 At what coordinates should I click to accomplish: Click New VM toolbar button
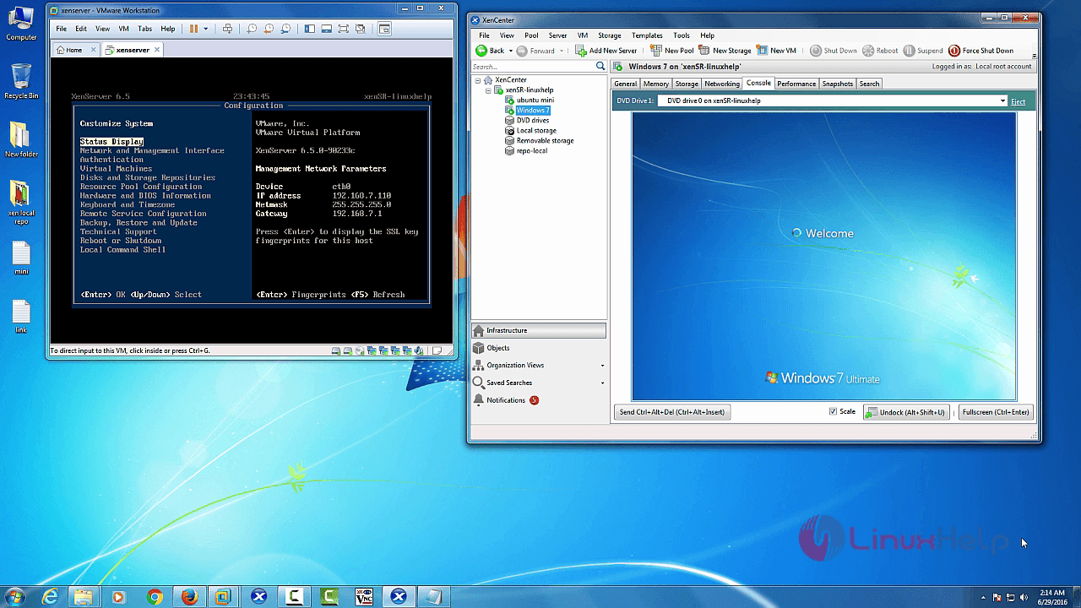point(776,51)
